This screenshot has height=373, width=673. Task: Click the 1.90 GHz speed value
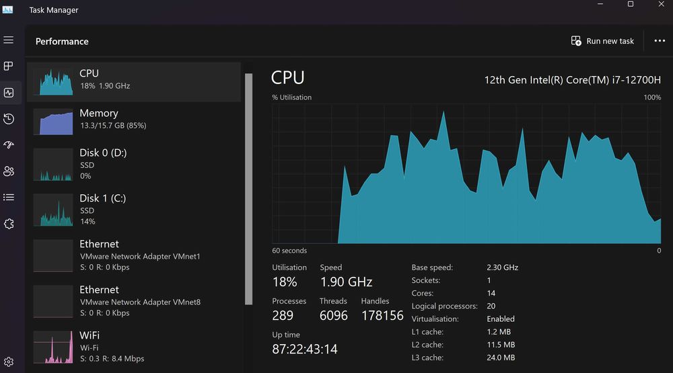click(346, 282)
